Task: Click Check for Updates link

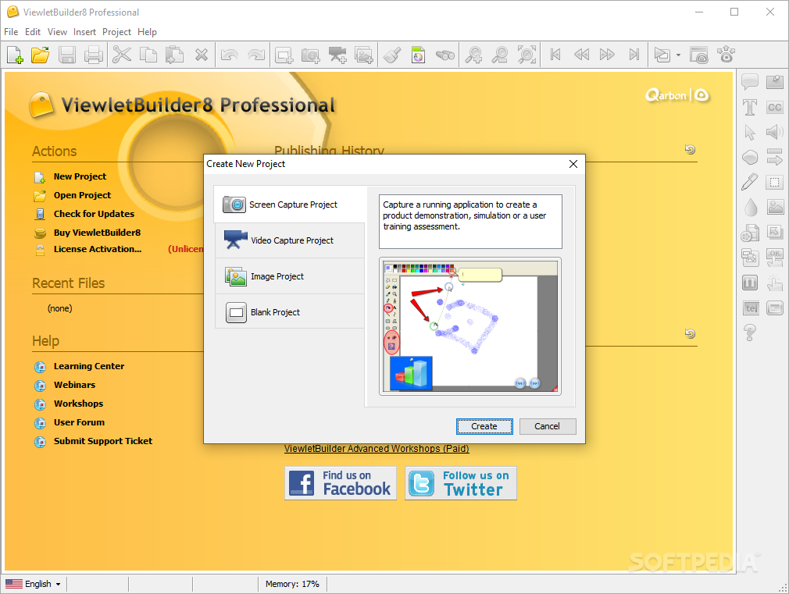Action: (94, 214)
